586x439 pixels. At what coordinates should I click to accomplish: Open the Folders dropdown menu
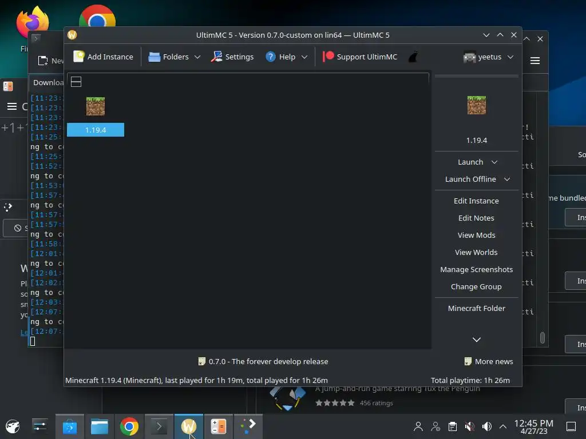tap(175, 57)
